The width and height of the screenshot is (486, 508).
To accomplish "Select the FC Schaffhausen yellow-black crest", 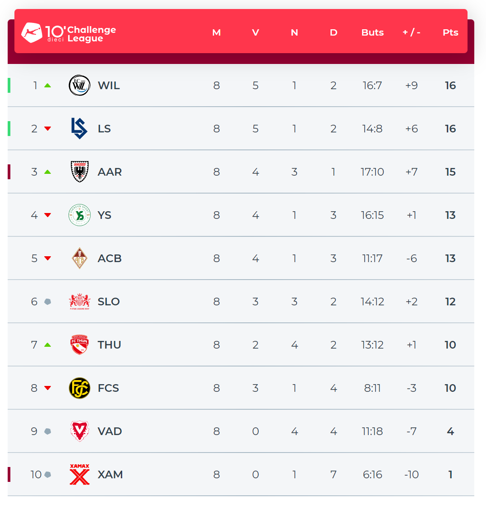I will point(79,388).
